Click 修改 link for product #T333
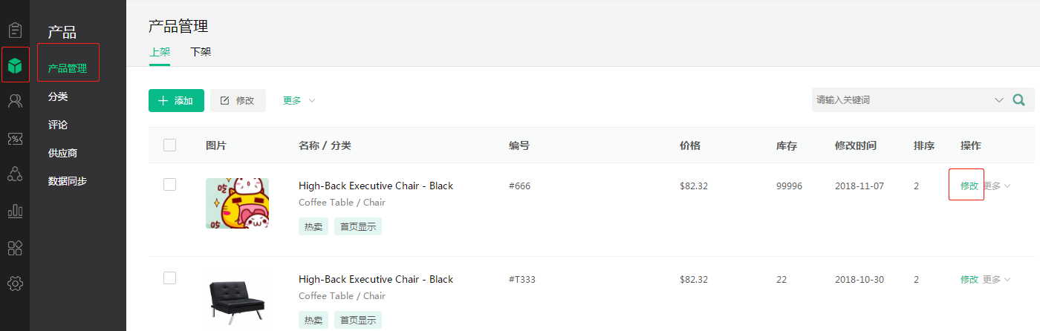Image resolution: width=1040 pixels, height=331 pixels. pyautogui.click(x=969, y=279)
